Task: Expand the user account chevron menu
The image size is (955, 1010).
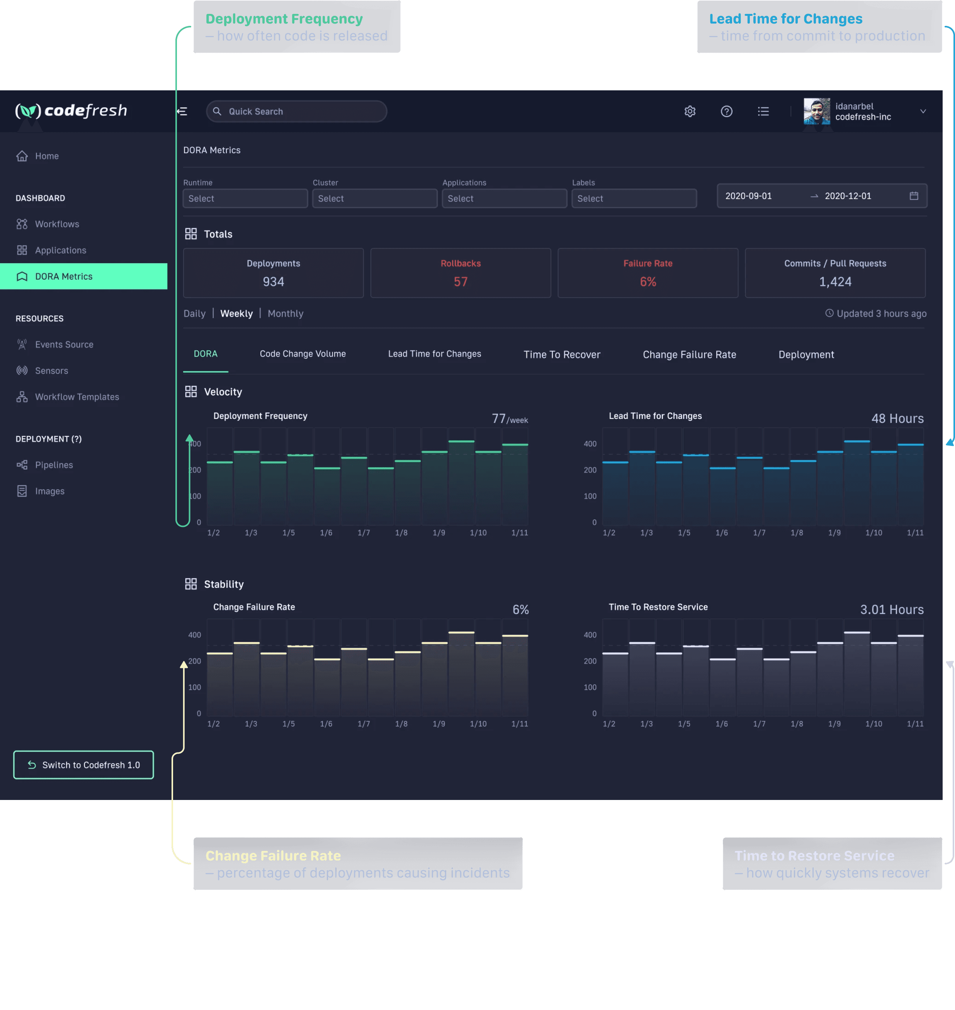Action: tap(923, 112)
